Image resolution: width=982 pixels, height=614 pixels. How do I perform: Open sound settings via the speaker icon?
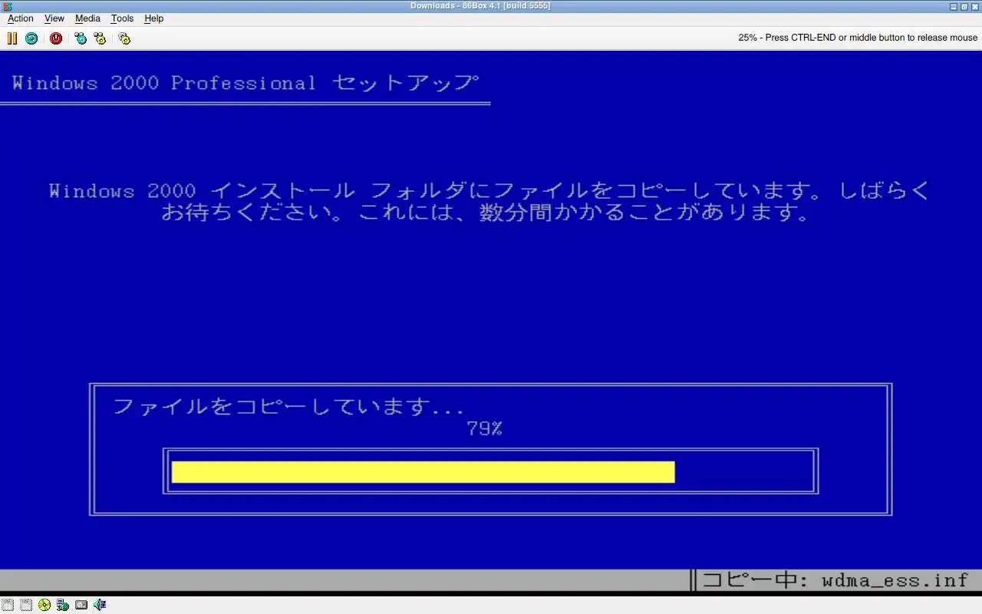pyautogui.click(x=99, y=605)
